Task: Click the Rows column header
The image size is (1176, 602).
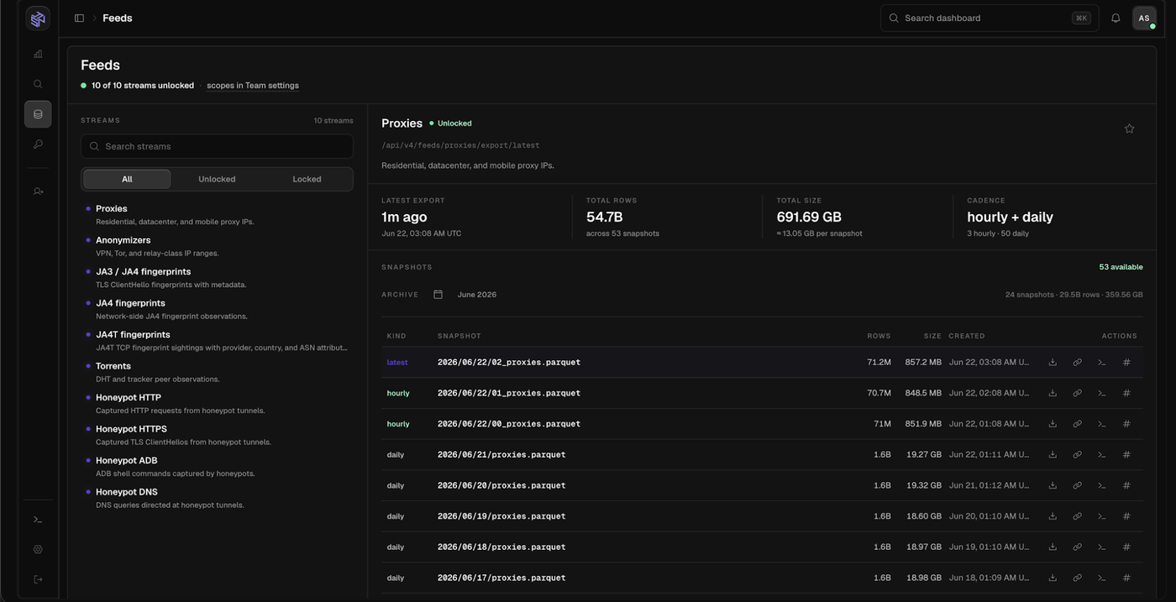Action: coord(879,336)
